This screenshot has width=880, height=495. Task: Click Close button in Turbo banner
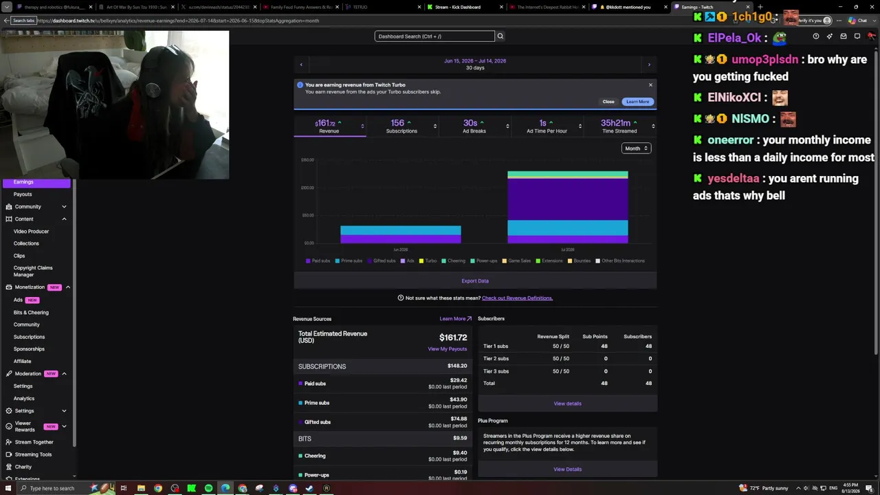[608, 102]
